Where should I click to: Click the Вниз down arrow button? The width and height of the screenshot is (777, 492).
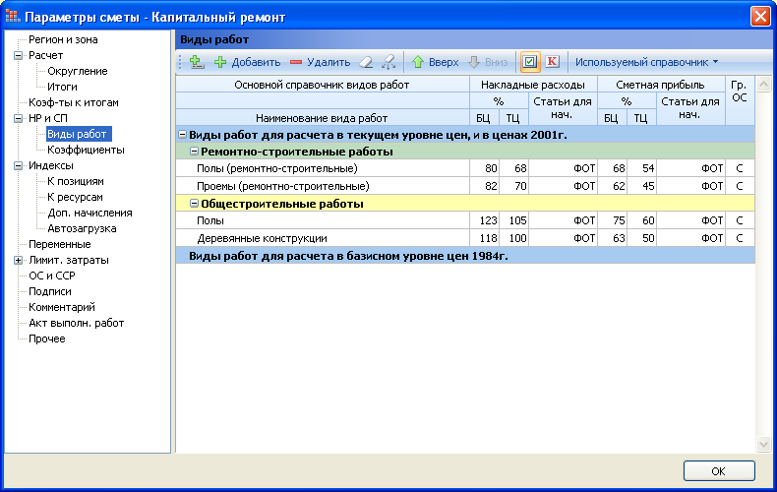click(489, 62)
